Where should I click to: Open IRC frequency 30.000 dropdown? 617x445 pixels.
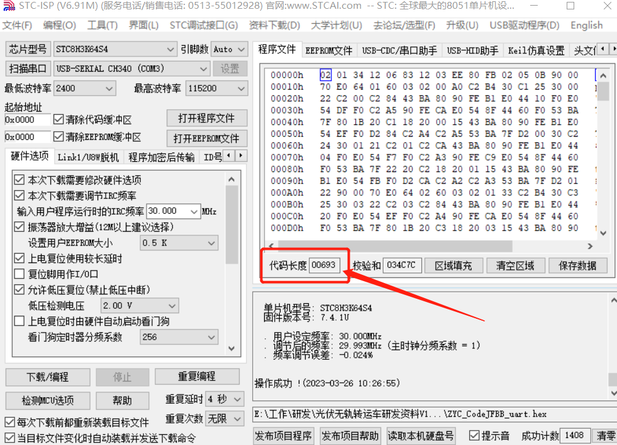173,212
